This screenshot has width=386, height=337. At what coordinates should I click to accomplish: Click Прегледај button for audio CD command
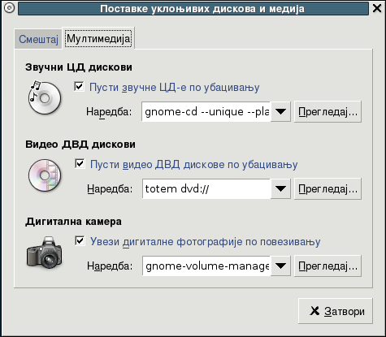click(x=327, y=111)
